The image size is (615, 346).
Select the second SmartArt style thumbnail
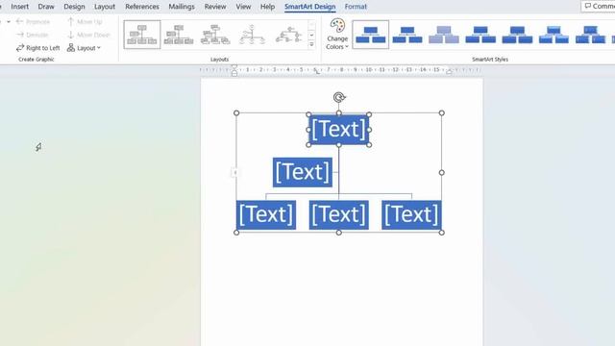point(407,35)
